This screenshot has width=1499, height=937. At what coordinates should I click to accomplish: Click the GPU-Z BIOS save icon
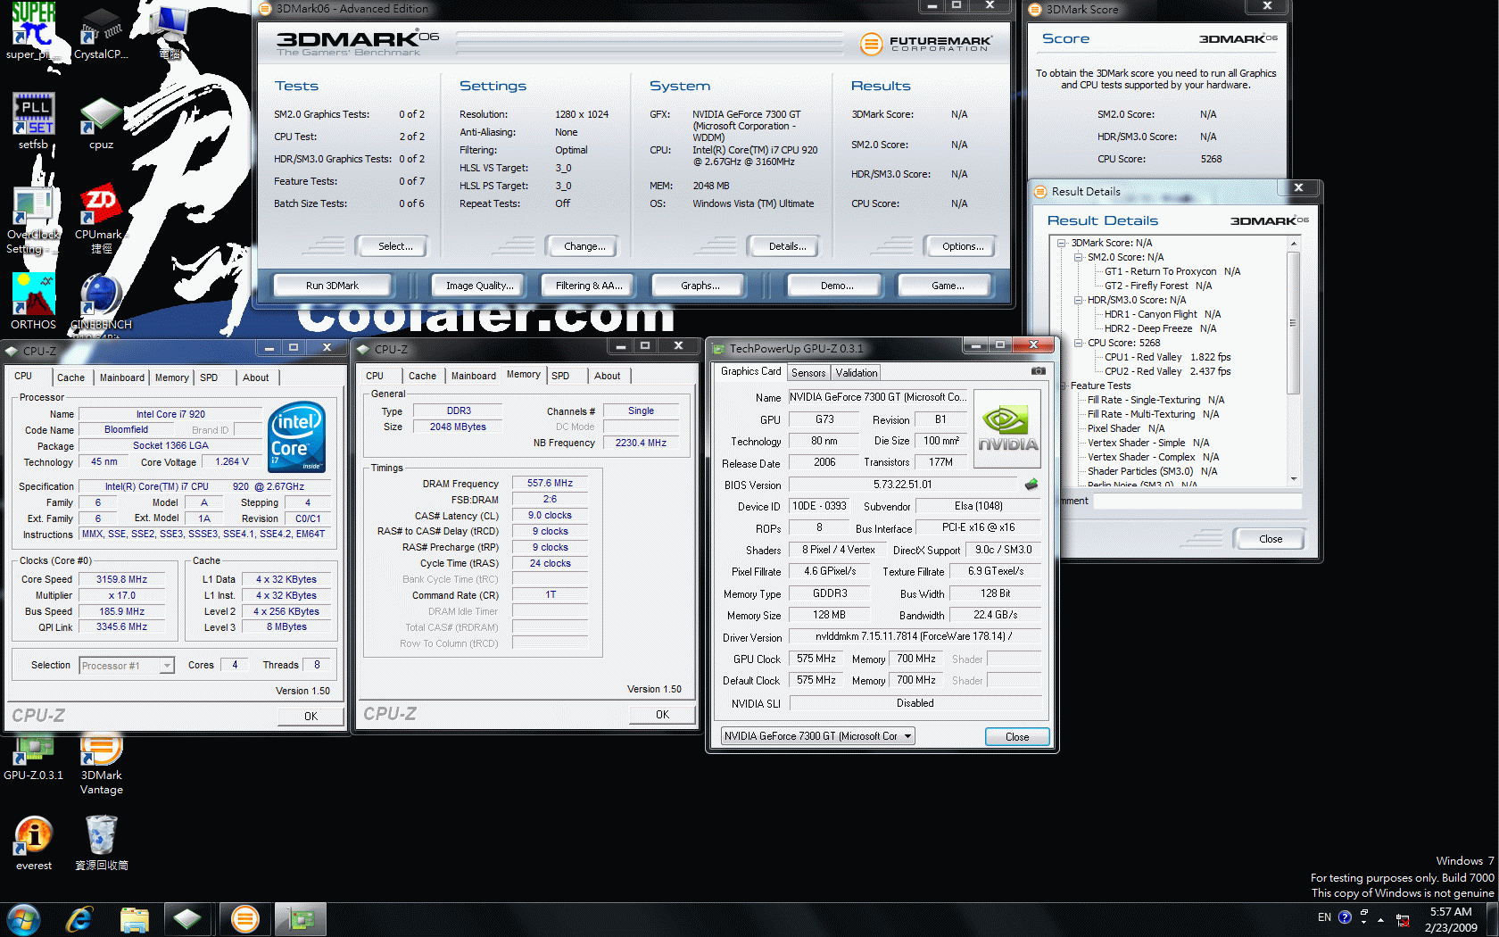[x=1031, y=485]
